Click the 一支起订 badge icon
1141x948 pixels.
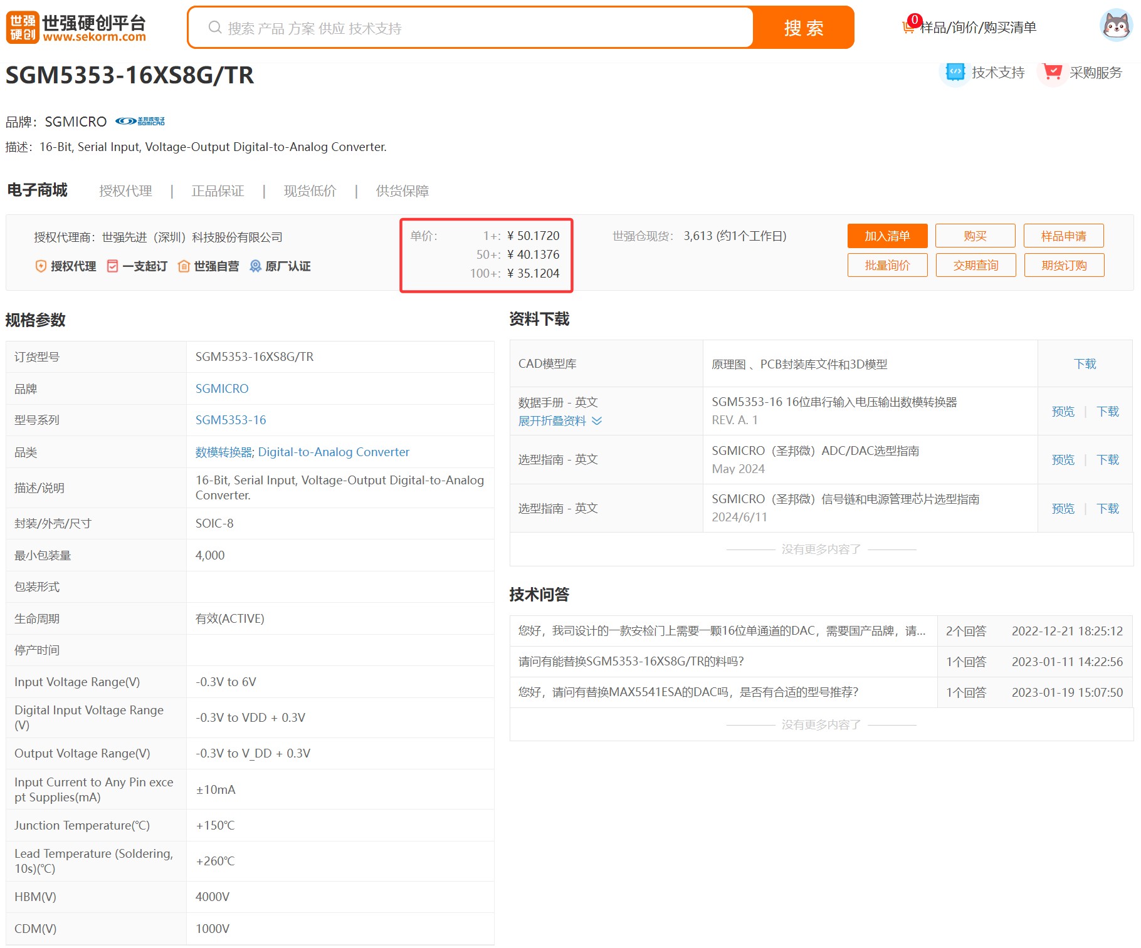click(113, 266)
